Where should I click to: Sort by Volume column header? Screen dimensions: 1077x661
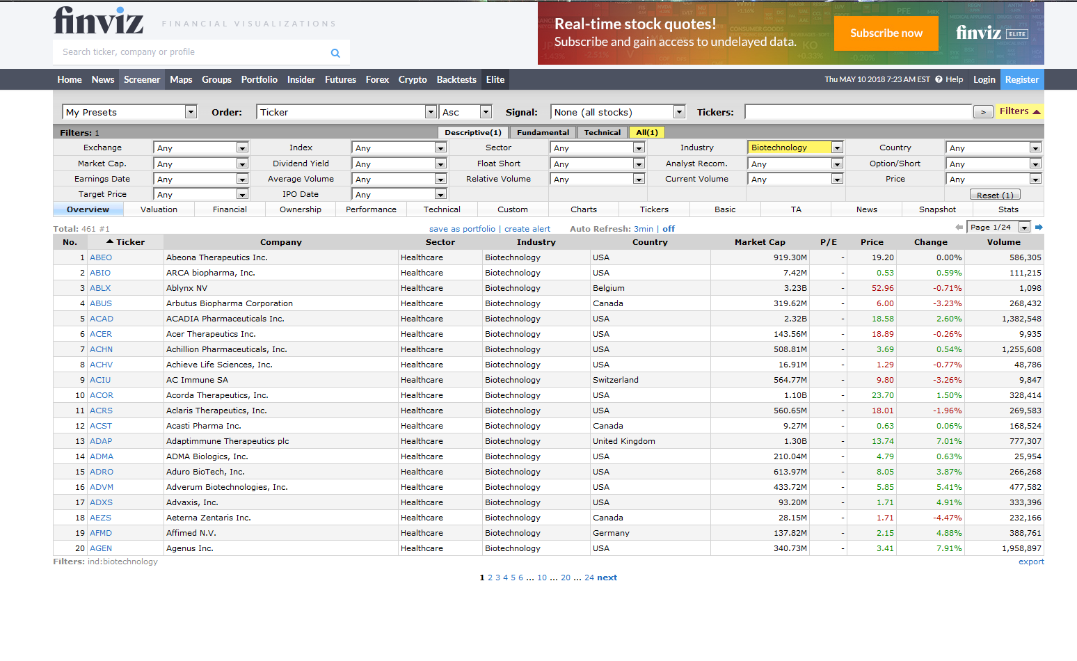1004,242
